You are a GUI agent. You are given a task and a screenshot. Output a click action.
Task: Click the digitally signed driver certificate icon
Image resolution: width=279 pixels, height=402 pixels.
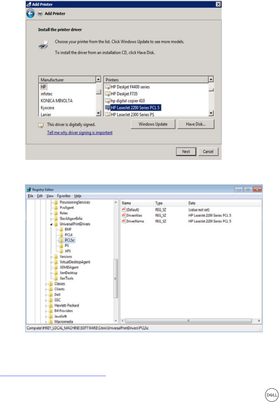41,125
